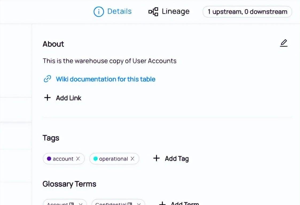The width and height of the screenshot is (300, 205).
Task: Click the teal dot on operational tag
Action: tap(95, 159)
